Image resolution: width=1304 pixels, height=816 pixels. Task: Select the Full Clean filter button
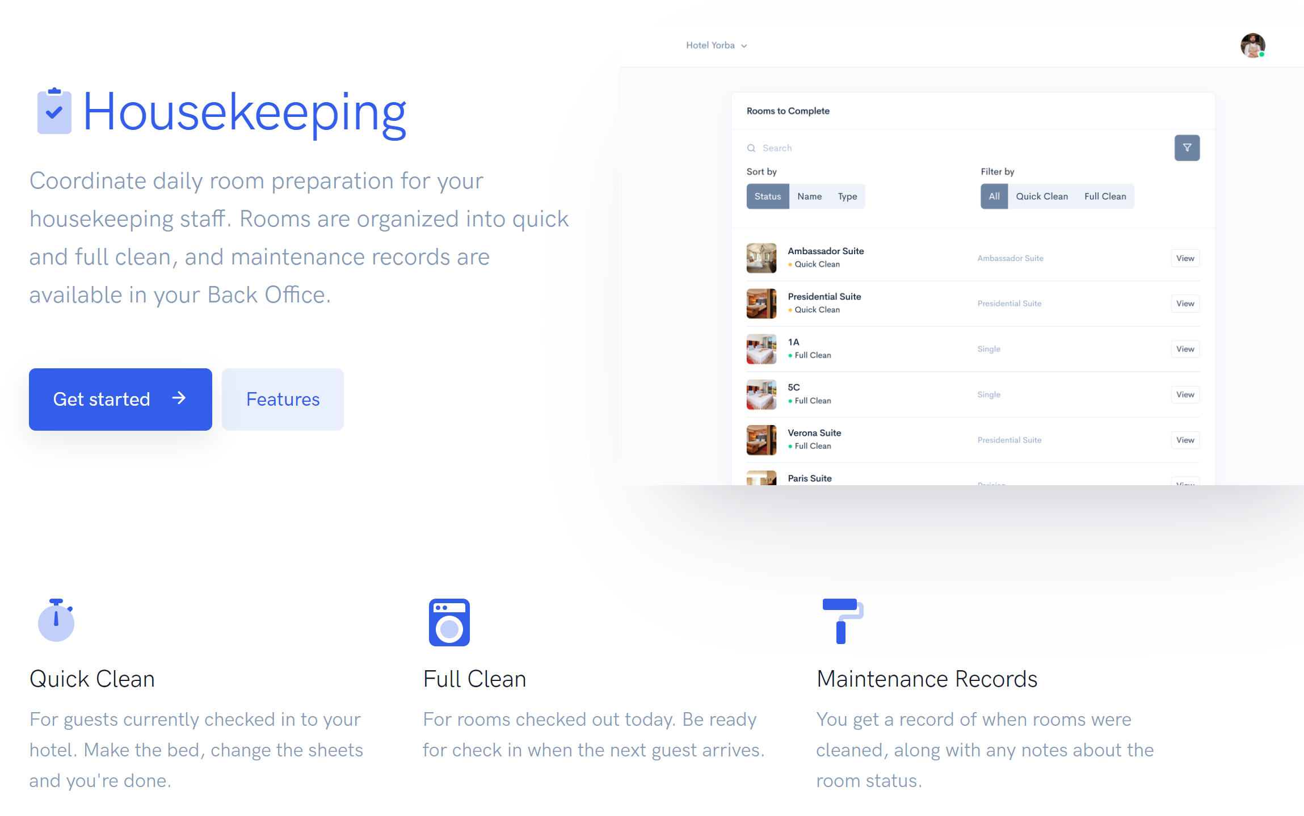pos(1105,196)
